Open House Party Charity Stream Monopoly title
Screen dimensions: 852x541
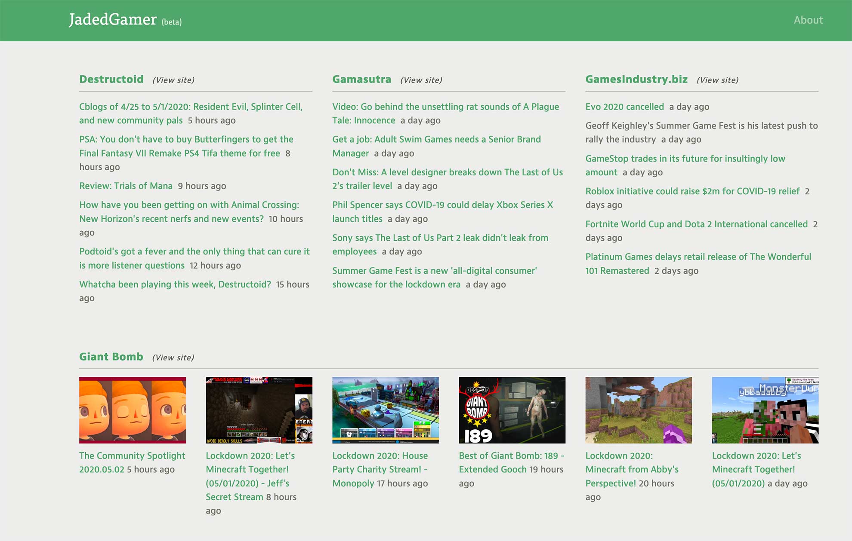tap(380, 469)
